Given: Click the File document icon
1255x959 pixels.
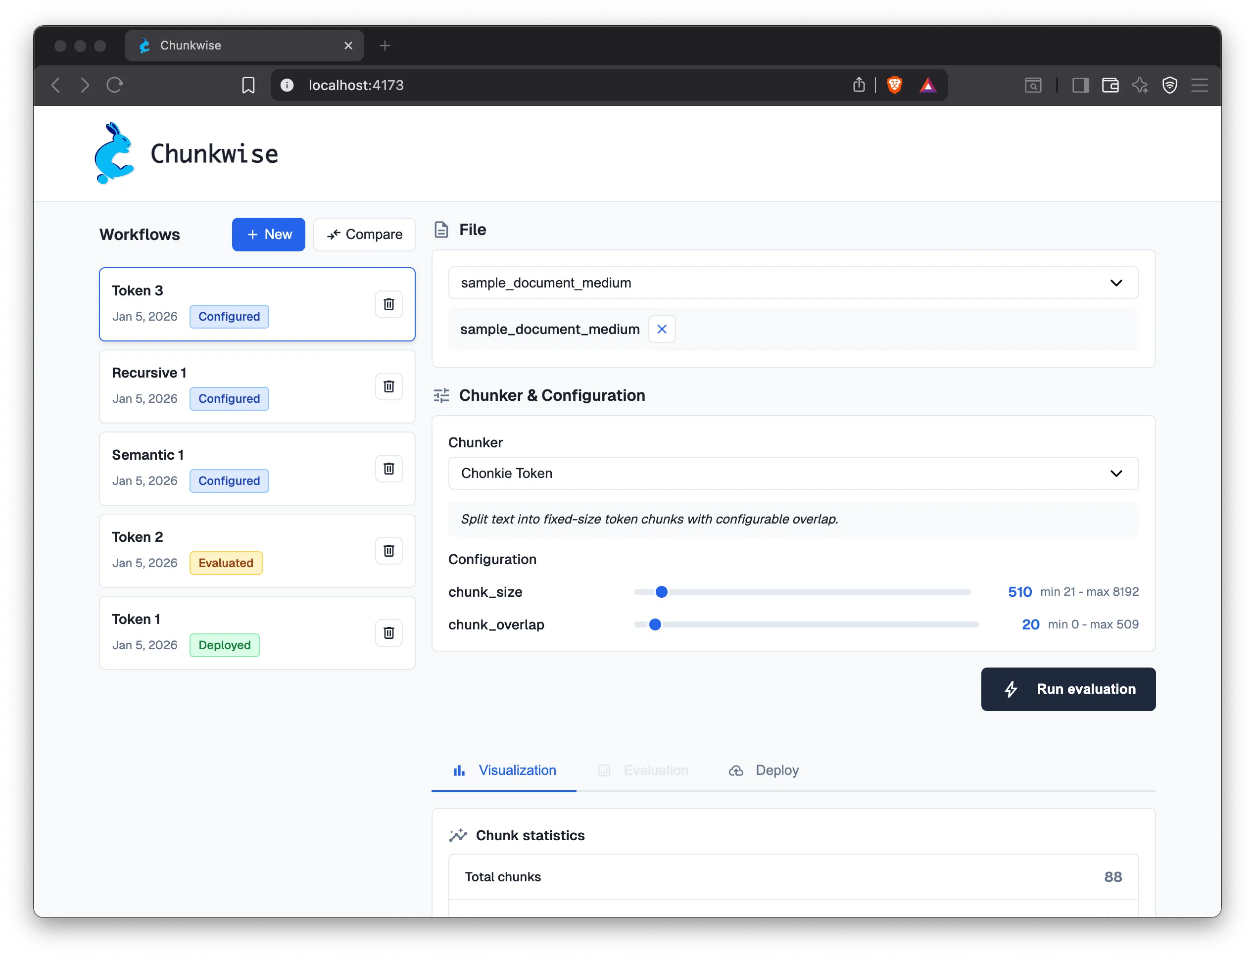Looking at the screenshot, I should click(442, 230).
